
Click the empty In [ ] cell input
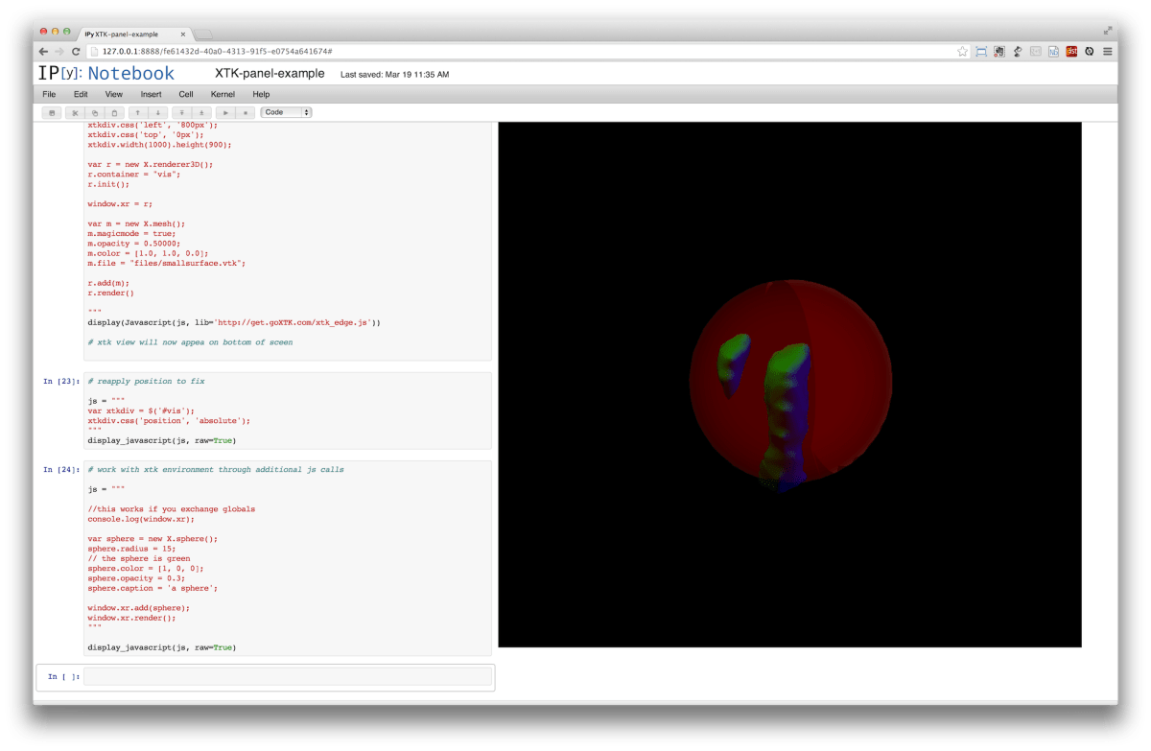[x=288, y=677]
